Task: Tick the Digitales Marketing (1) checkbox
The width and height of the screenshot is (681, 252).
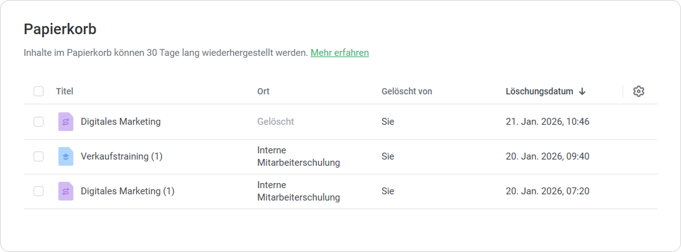Action: (39, 191)
